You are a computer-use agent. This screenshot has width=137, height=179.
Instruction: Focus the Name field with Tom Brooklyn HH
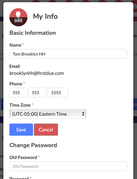68,54
